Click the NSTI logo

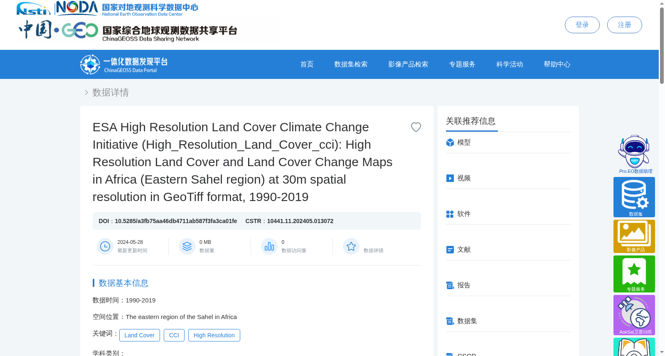click(x=33, y=9)
